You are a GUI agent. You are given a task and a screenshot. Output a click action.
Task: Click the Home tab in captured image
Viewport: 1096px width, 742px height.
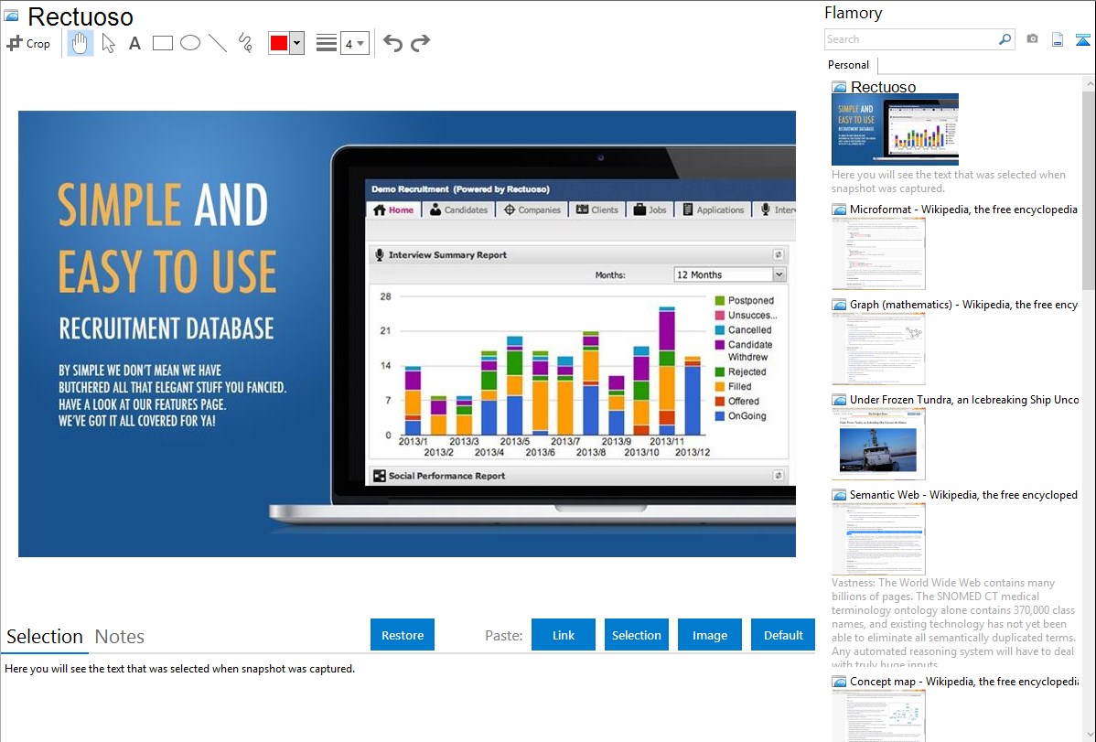392,210
